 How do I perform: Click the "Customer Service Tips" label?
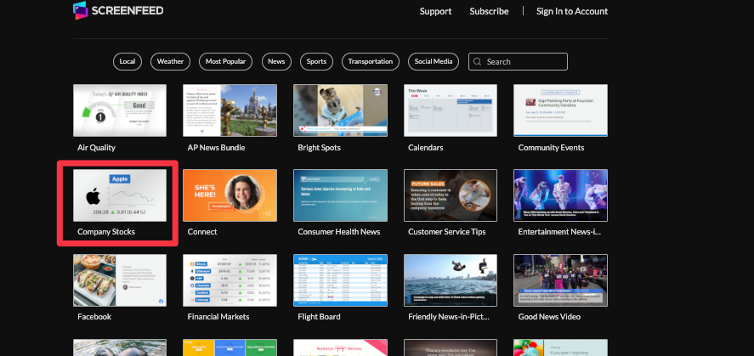pos(447,232)
